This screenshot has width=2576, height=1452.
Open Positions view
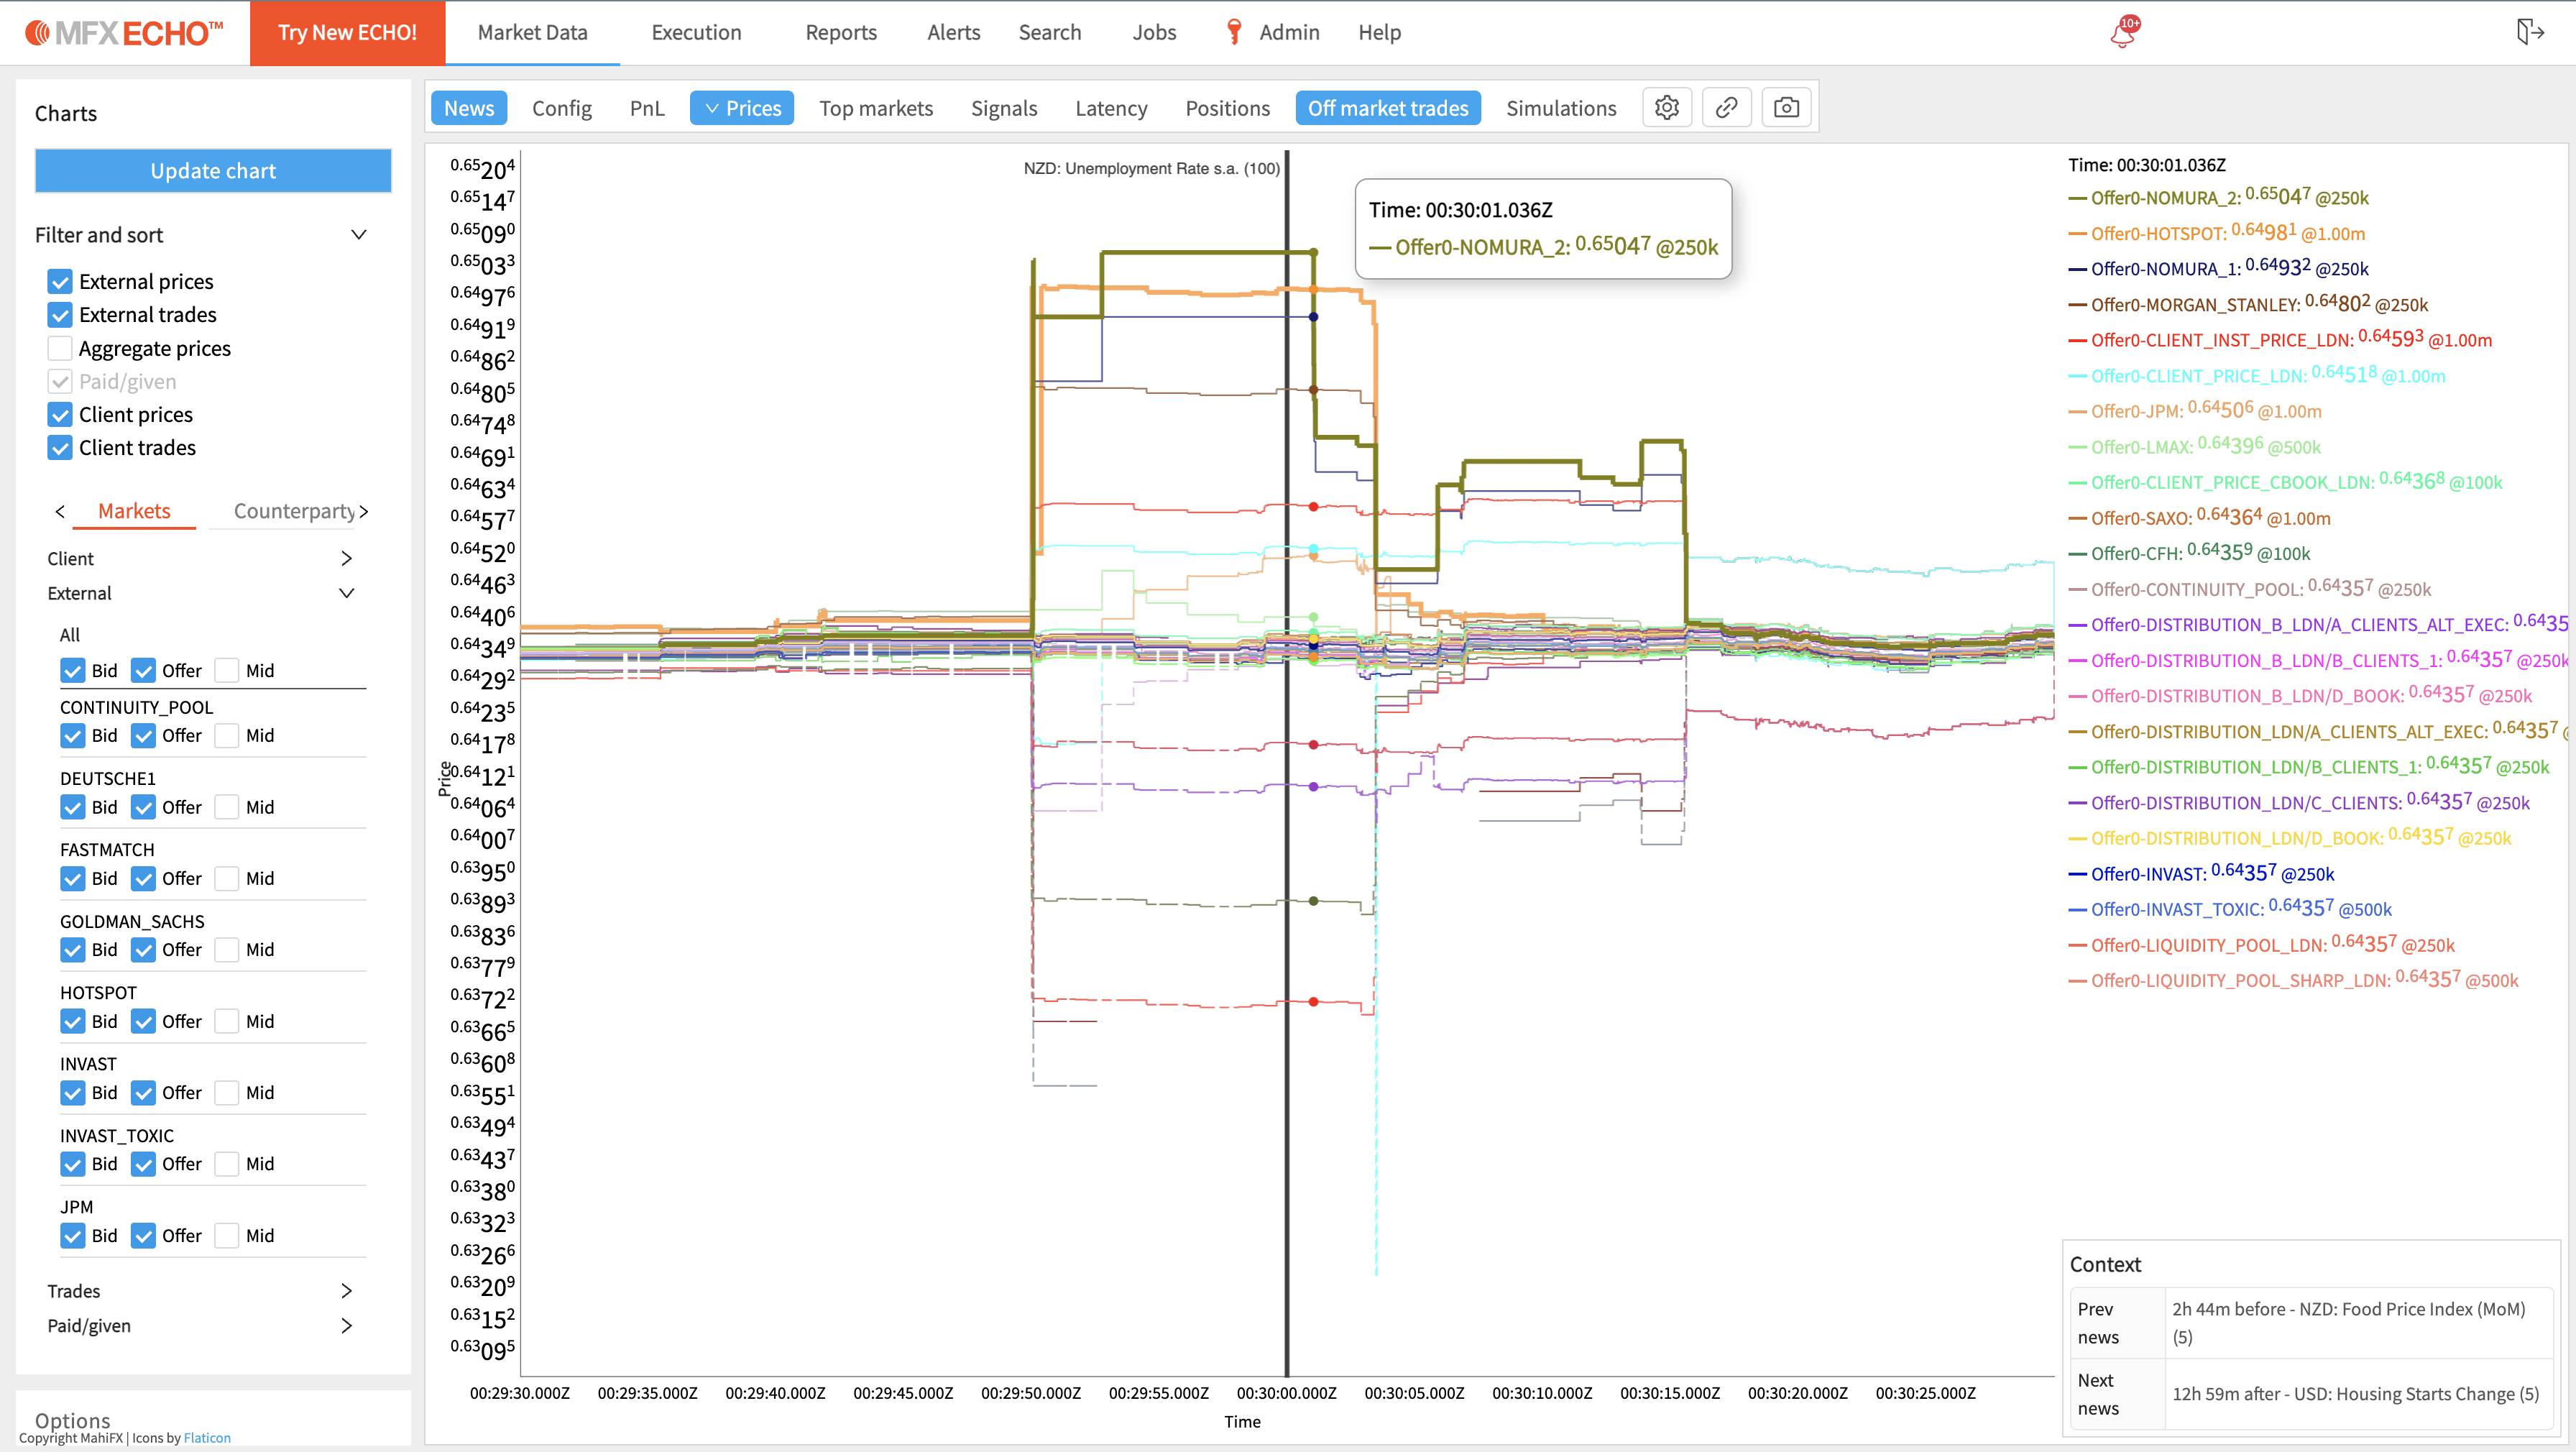pyautogui.click(x=1227, y=108)
